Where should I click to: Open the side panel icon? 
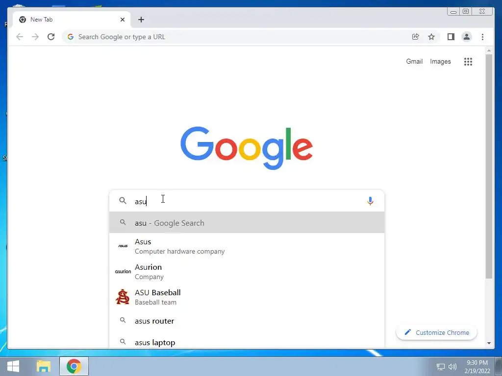click(x=451, y=37)
